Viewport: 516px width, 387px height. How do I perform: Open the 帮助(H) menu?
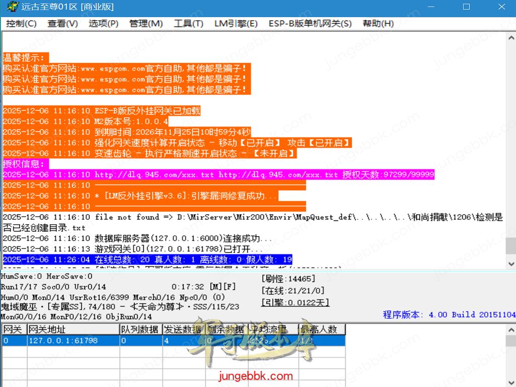[378, 24]
